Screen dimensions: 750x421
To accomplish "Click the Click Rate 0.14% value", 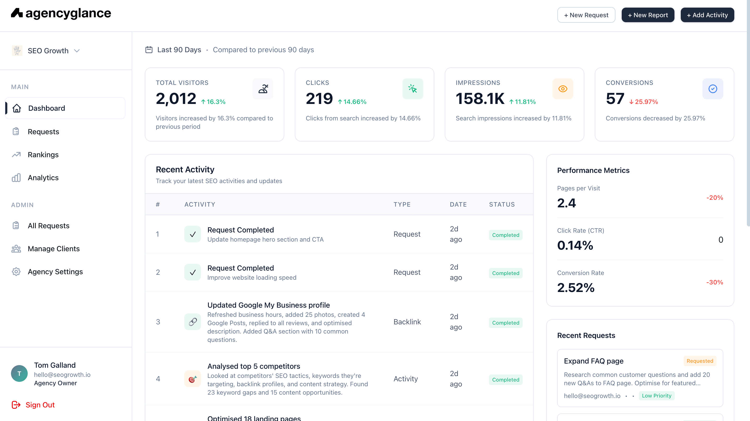I will click(x=575, y=245).
